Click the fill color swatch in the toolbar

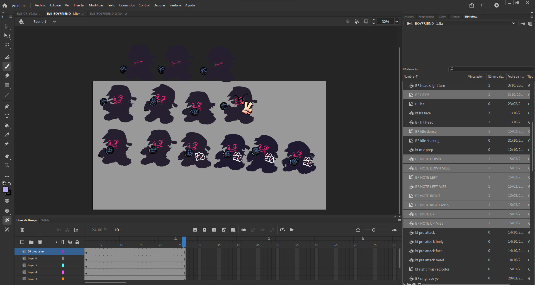pos(6,190)
